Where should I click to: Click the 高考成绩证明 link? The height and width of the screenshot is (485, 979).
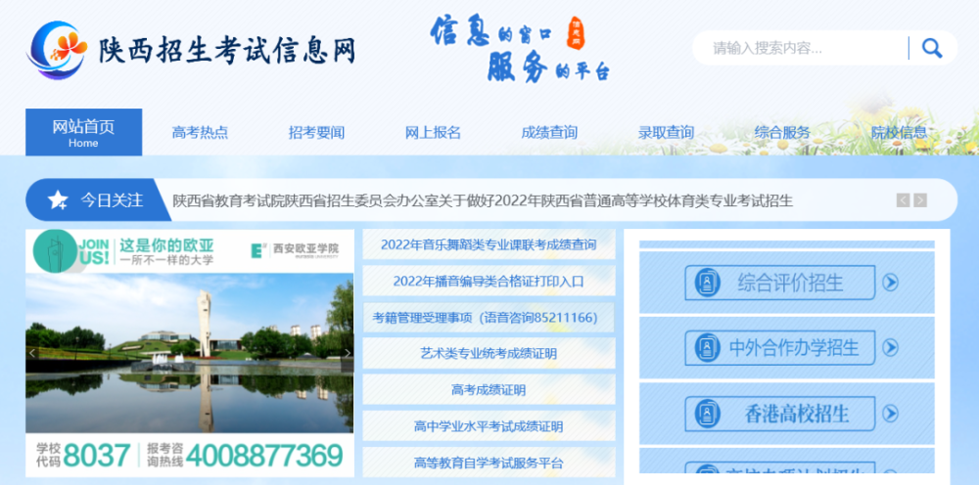[x=489, y=389]
